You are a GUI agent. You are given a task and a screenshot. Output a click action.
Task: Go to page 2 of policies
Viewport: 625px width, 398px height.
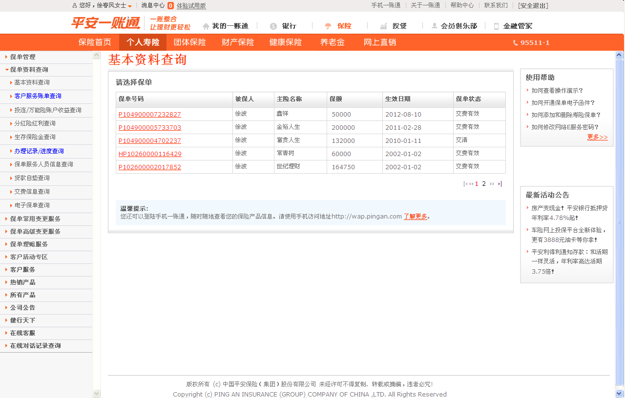pyautogui.click(x=484, y=184)
